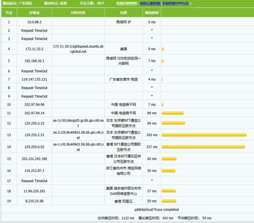Select the IP 192.168.36.1 cell
The width and height of the screenshot is (254, 223).
tap(34, 61)
